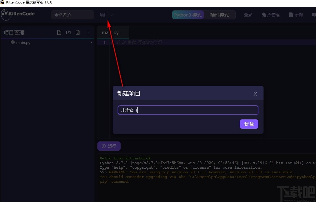
Task: Click the import file icon in project panel
Action: [x=77, y=32]
